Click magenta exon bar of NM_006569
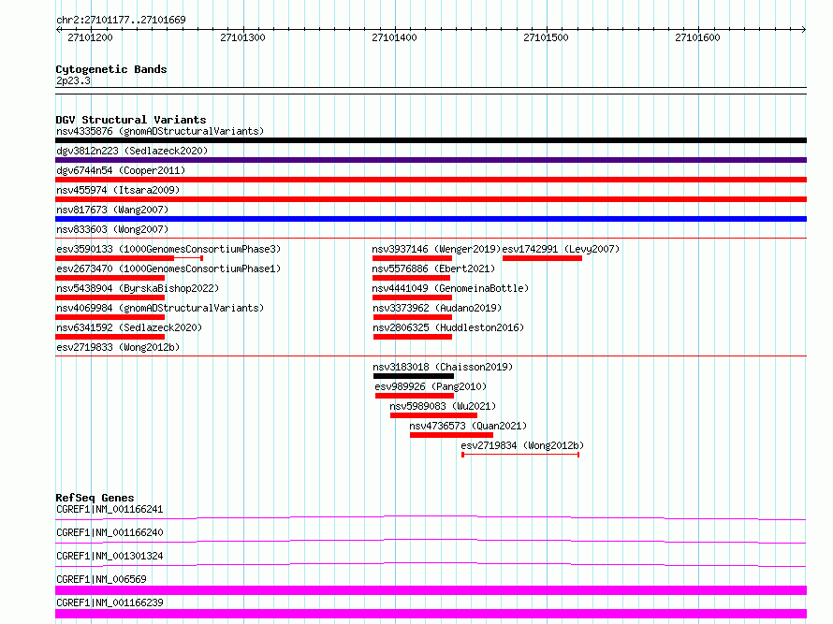Image resolution: width=833 pixels, height=624 pixels. point(431,590)
